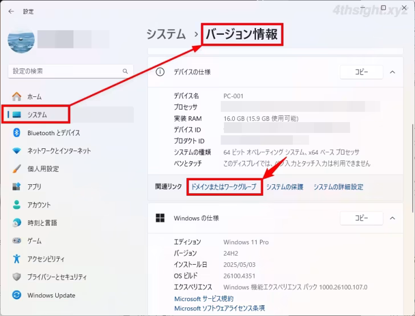Click システム in the breadcrumb
Viewport: 415px width, 316px height.
click(166, 34)
